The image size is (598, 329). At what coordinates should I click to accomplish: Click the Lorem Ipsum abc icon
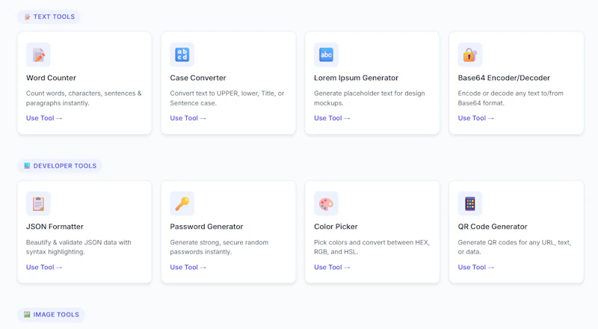point(326,55)
